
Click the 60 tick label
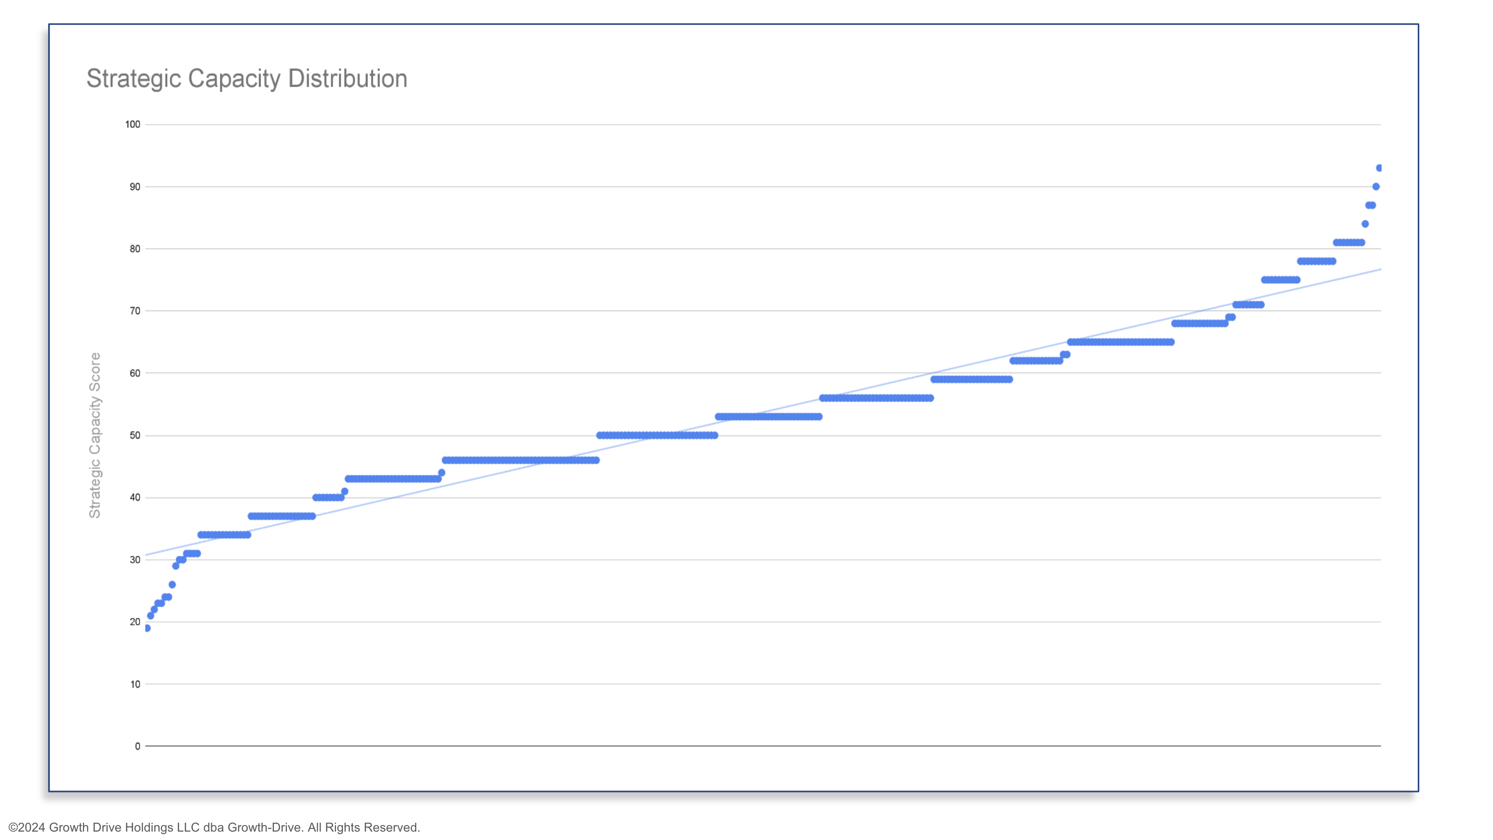point(134,373)
